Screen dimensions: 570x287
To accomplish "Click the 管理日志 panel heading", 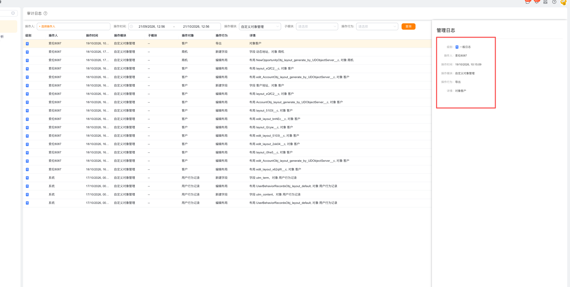I will 446,30.
